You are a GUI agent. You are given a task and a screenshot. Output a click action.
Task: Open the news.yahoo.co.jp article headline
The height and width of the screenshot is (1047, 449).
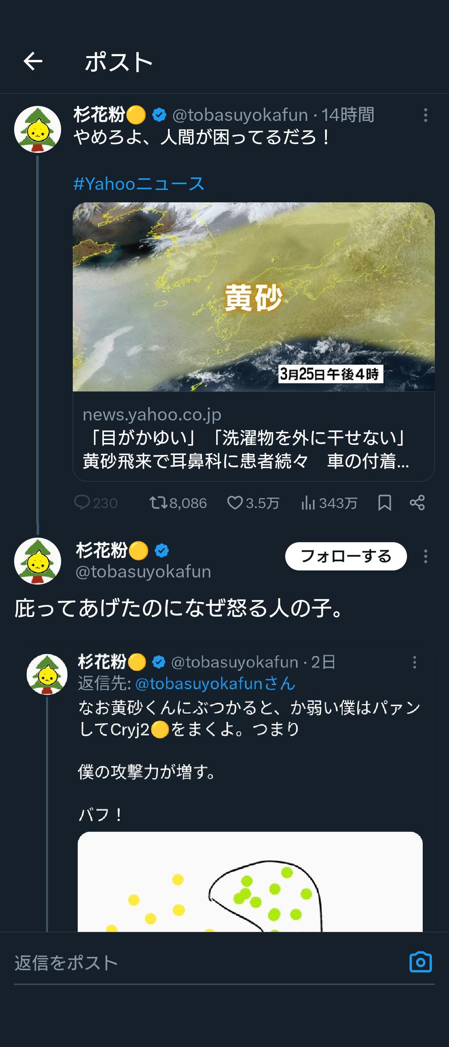tap(245, 450)
